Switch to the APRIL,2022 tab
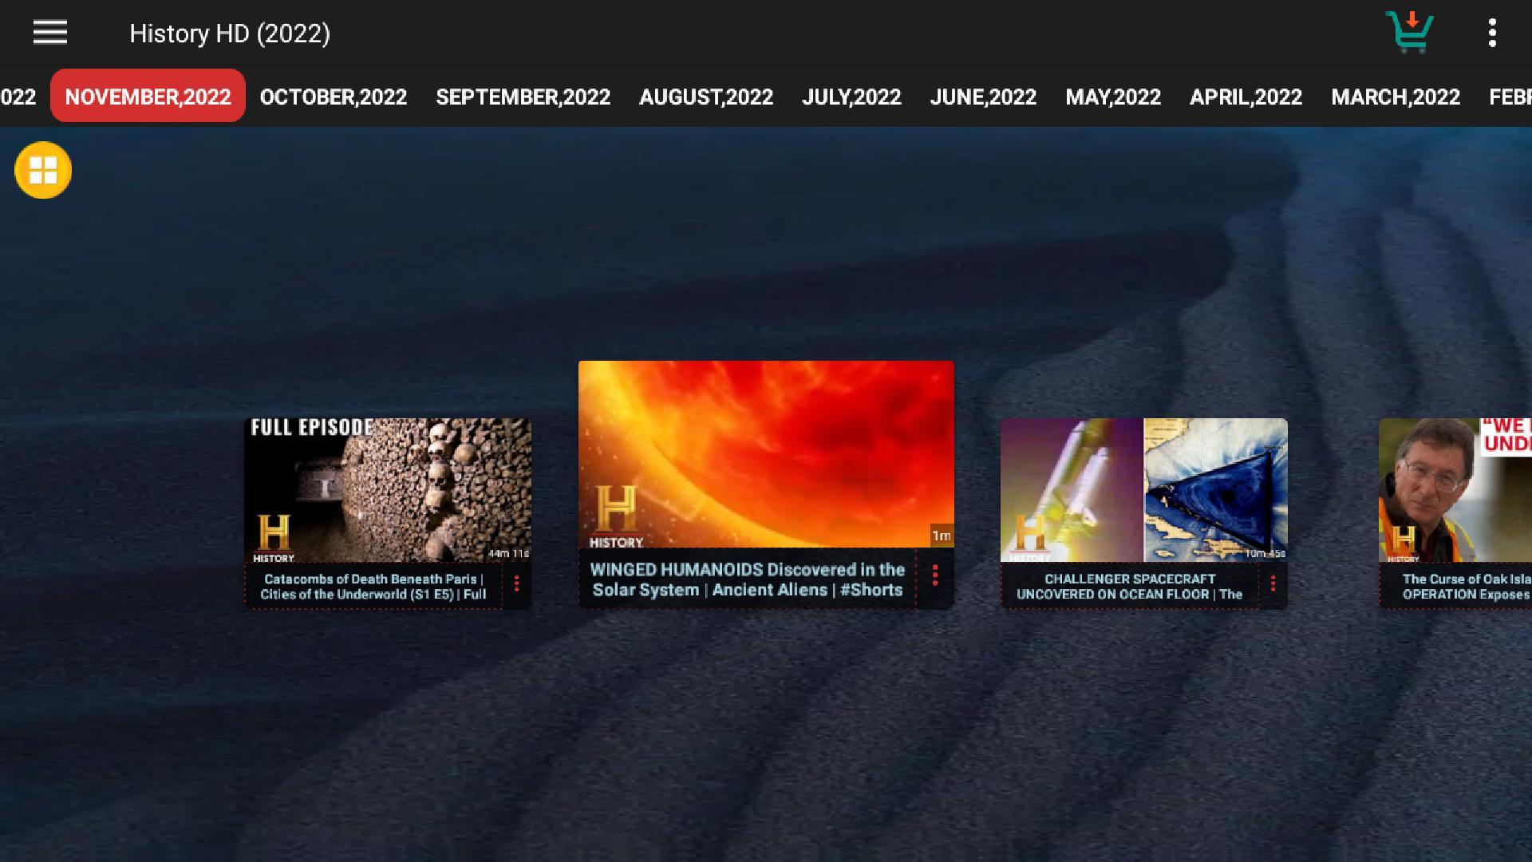The image size is (1532, 862). 1246,97
